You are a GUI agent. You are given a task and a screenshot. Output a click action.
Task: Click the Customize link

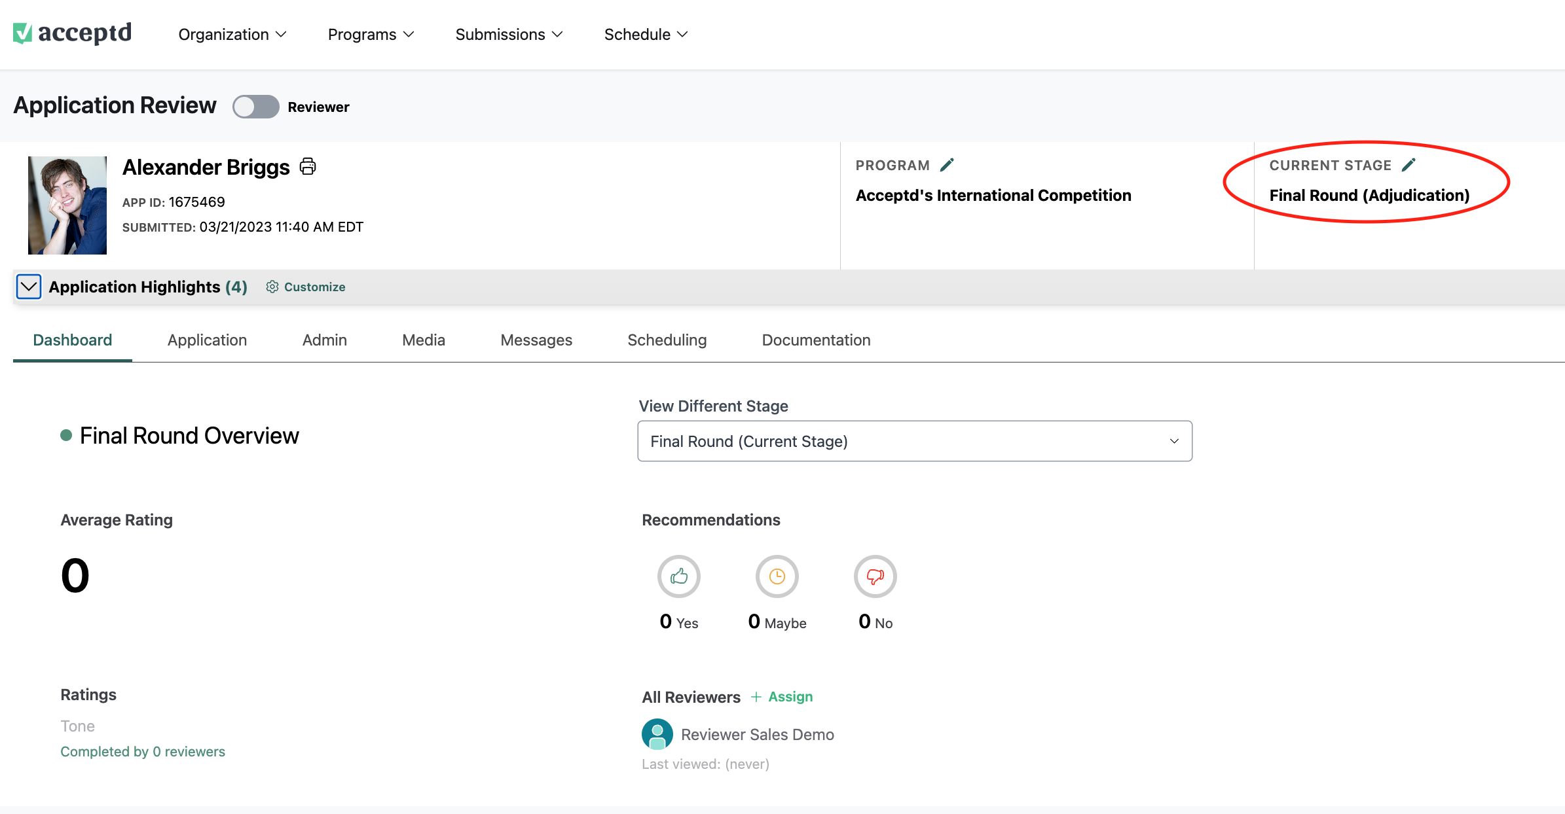314,287
